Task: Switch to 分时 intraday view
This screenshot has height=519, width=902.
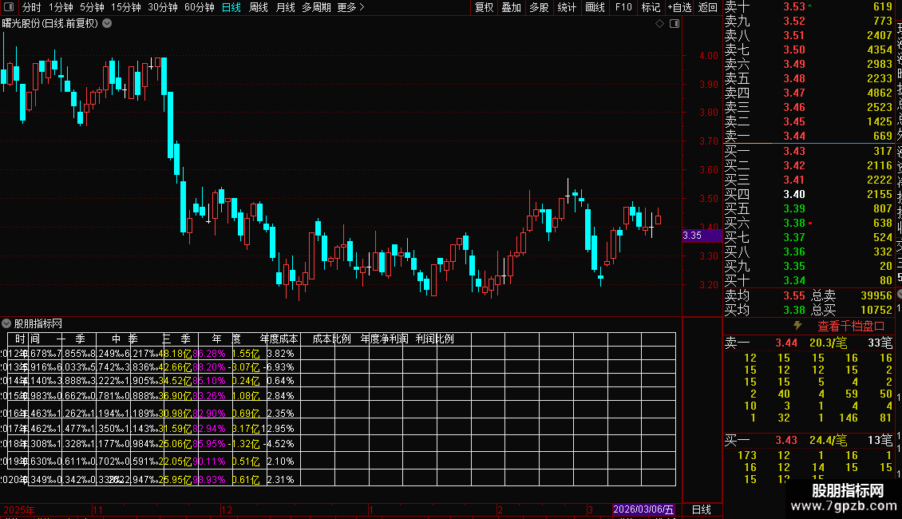Action: [32, 7]
